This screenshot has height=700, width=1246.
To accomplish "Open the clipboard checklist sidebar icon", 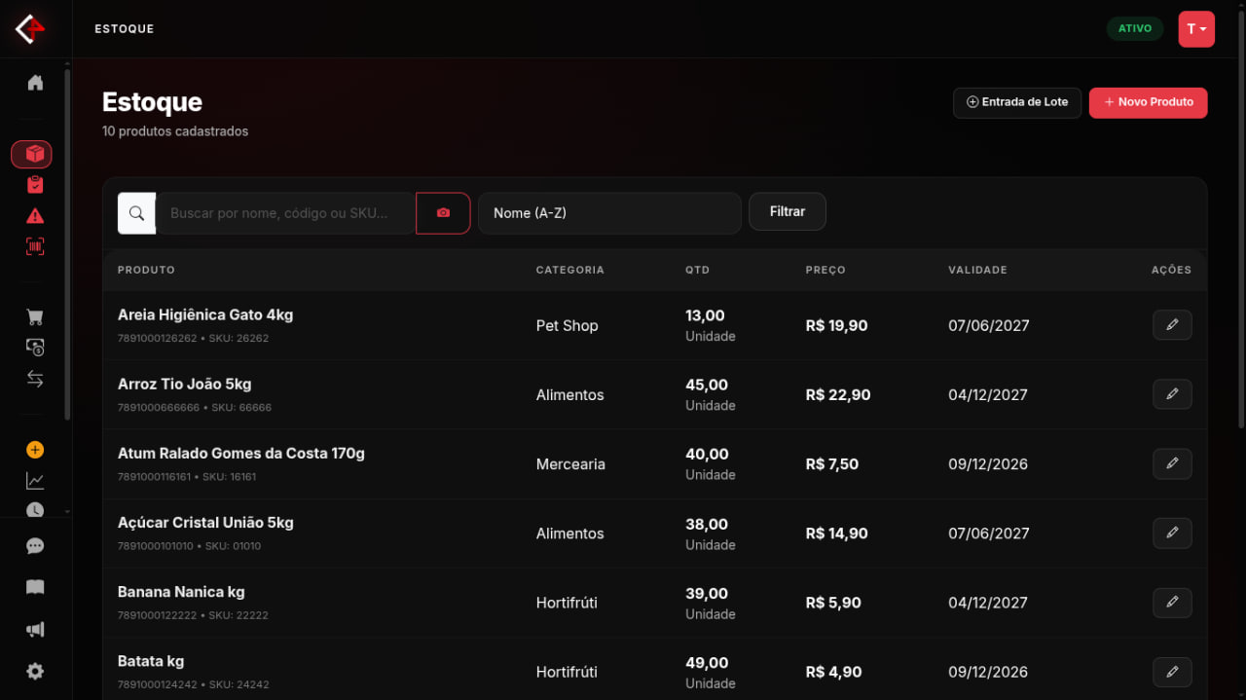I will click(x=35, y=185).
